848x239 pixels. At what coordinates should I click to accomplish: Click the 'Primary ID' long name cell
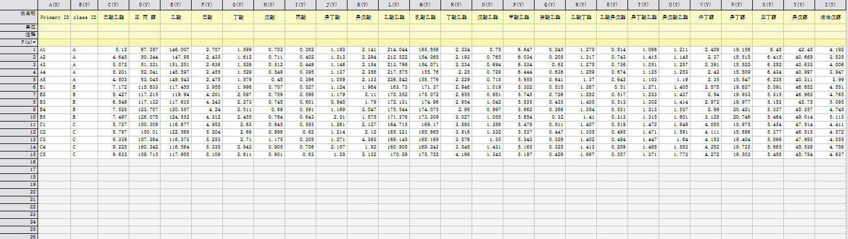pos(54,17)
